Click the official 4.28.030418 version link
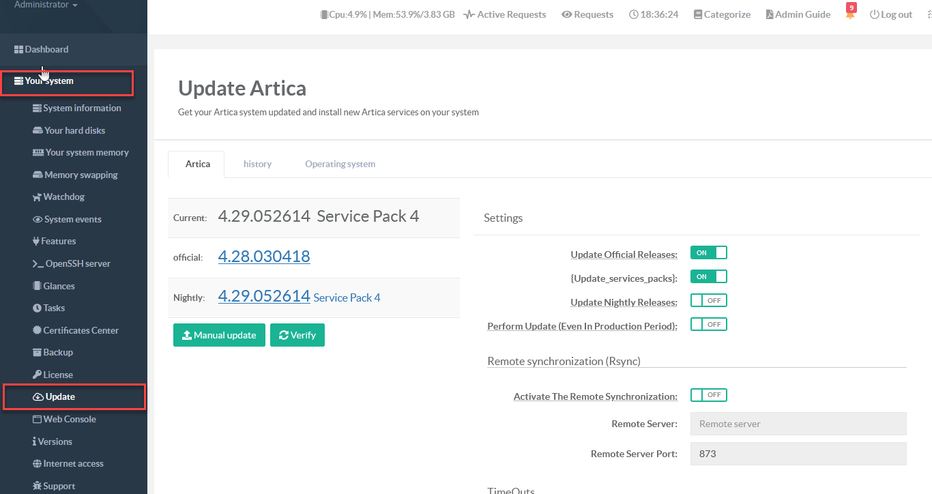This screenshot has width=932, height=494. tap(263, 257)
